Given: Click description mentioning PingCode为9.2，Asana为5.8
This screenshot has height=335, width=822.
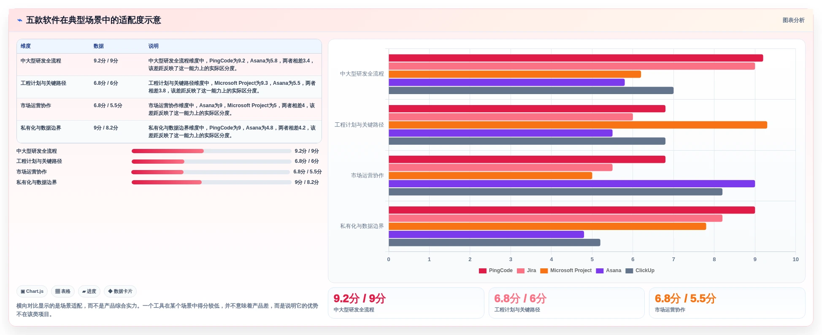Looking at the screenshot, I should pyautogui.click(x=232, y=65).
